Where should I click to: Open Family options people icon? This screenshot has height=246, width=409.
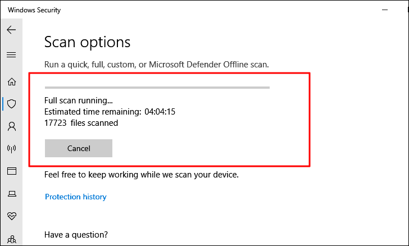(11, 239)
